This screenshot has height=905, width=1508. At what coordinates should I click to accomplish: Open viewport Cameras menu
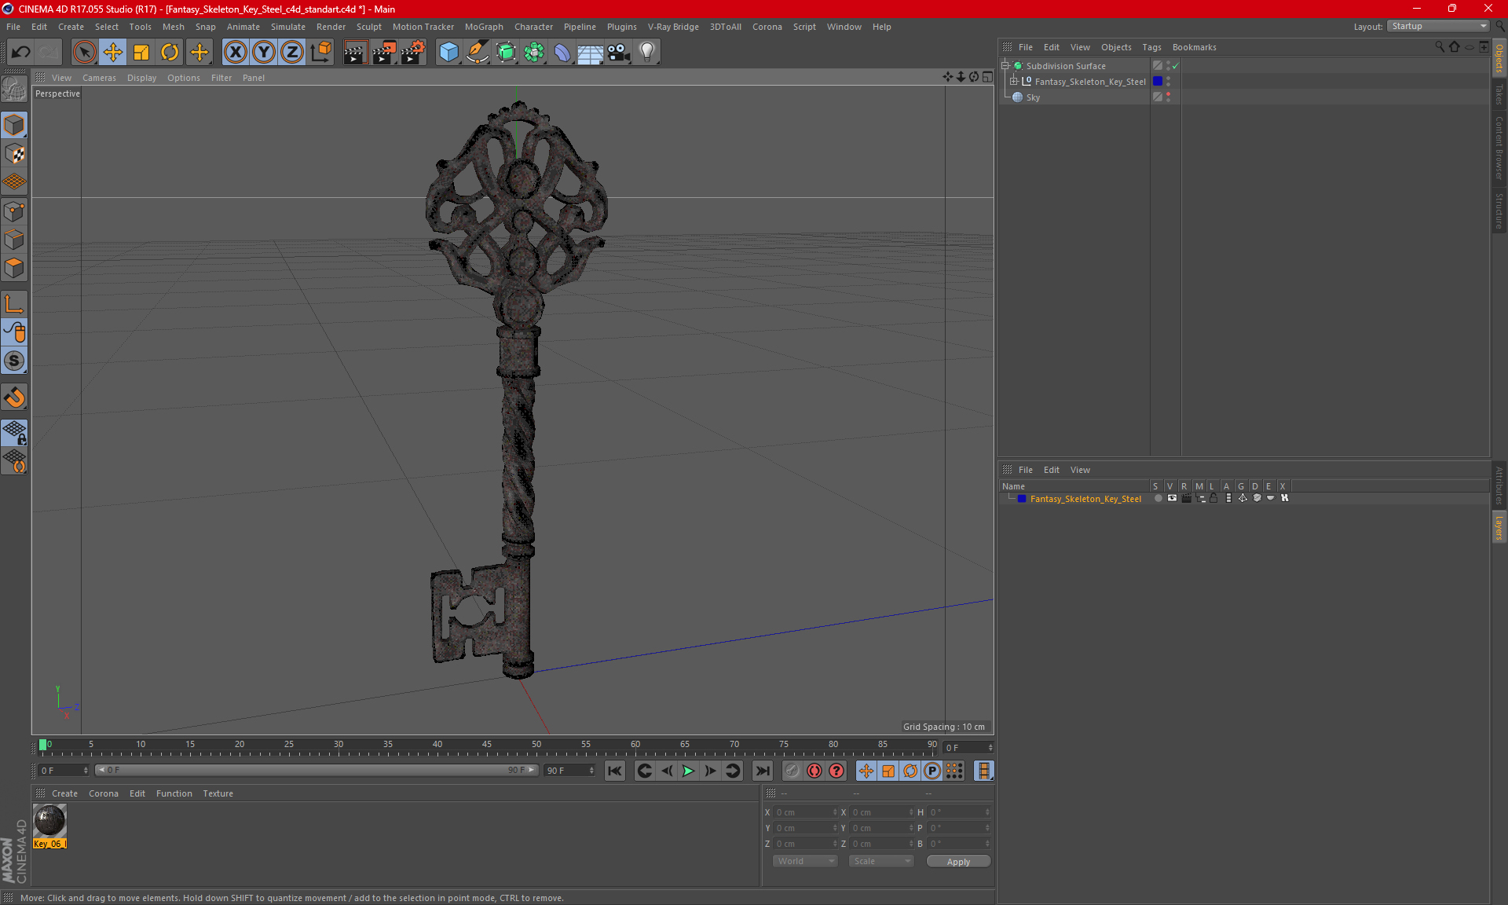(99, 78)
